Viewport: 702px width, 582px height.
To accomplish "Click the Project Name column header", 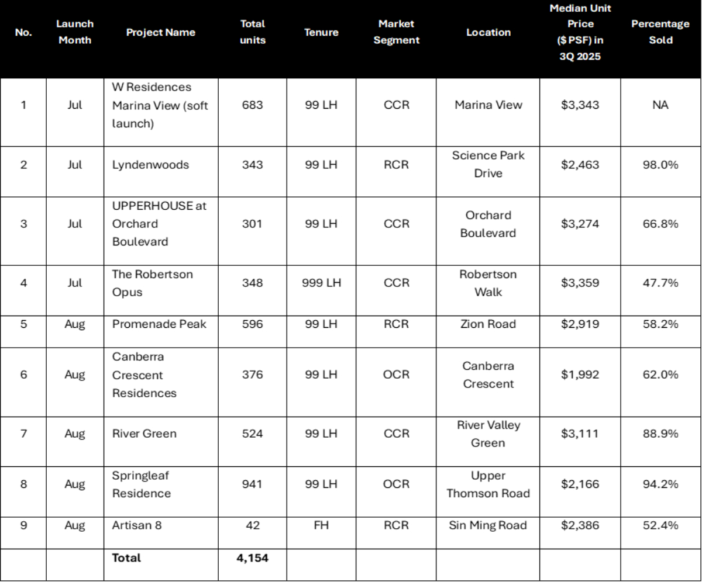I will [x=161, y=33].
